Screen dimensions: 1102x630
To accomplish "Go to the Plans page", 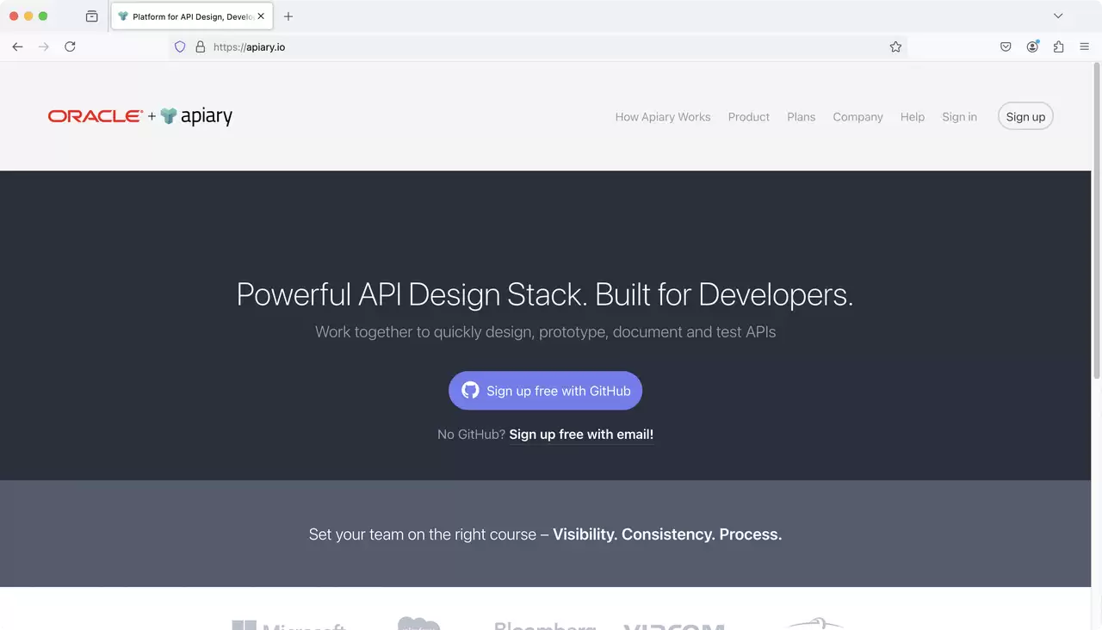I will point(801,117).
